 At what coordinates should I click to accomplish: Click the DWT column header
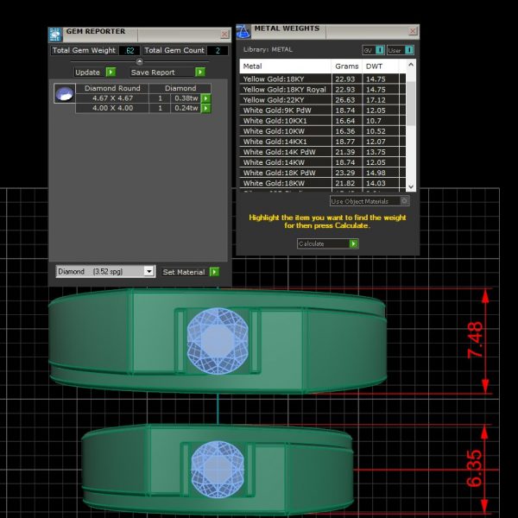(x=380, y=66)
